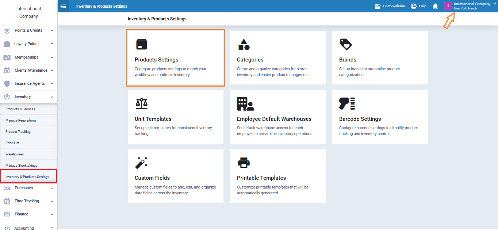Click the Printable Templates printer icon
Screen dimensions: 498x230
(x=244, y=163)
